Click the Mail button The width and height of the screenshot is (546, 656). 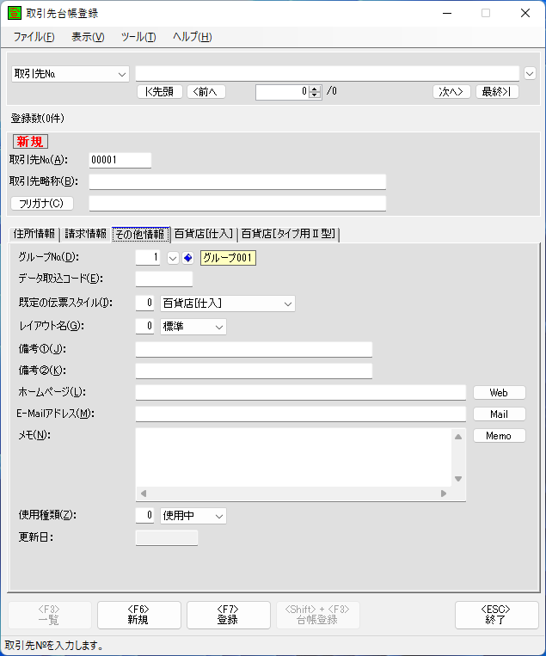pos(500,414)
